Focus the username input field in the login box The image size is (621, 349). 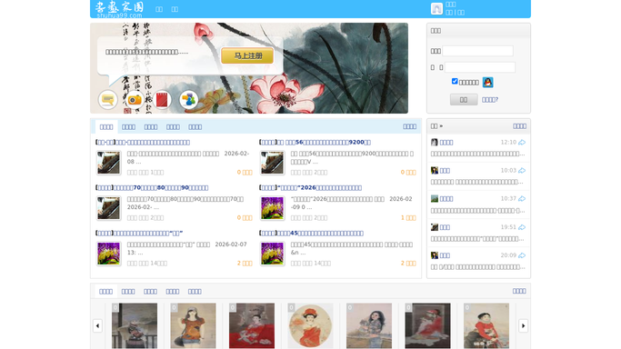pyautogui.click(x=477, y=51)
